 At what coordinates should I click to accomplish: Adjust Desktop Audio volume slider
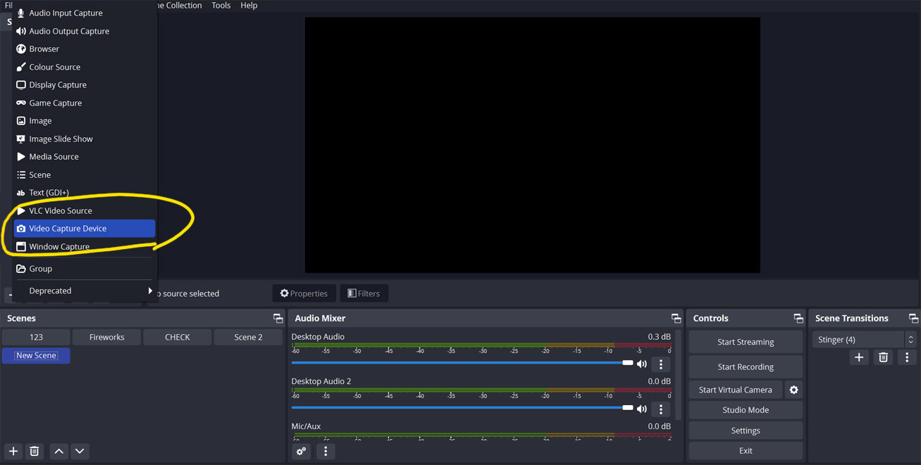click(627, 363)
